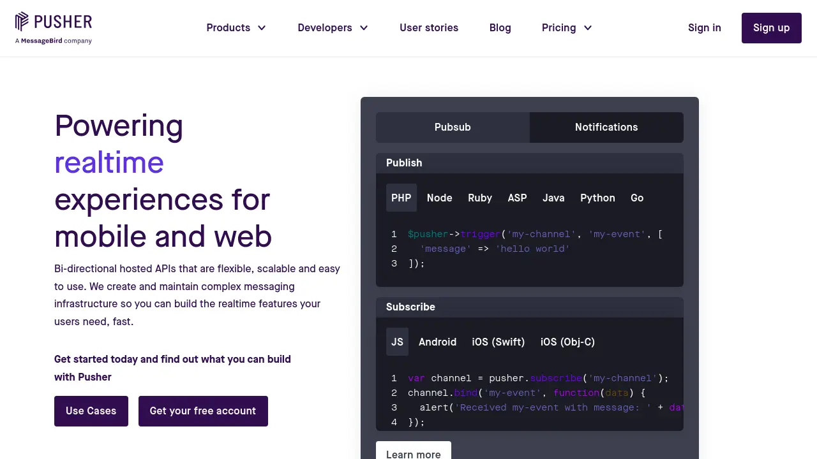Switch to the Pubsub demo tab
The image size is (817, 459).
click(452, 127)
